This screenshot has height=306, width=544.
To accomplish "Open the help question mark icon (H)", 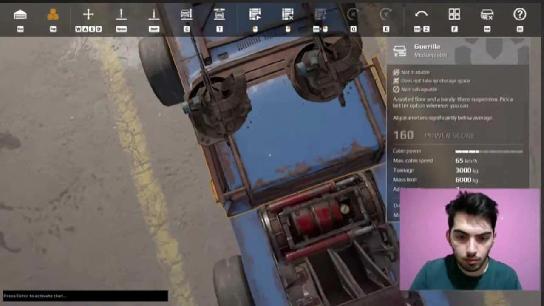I will click(x=520, y=15).
